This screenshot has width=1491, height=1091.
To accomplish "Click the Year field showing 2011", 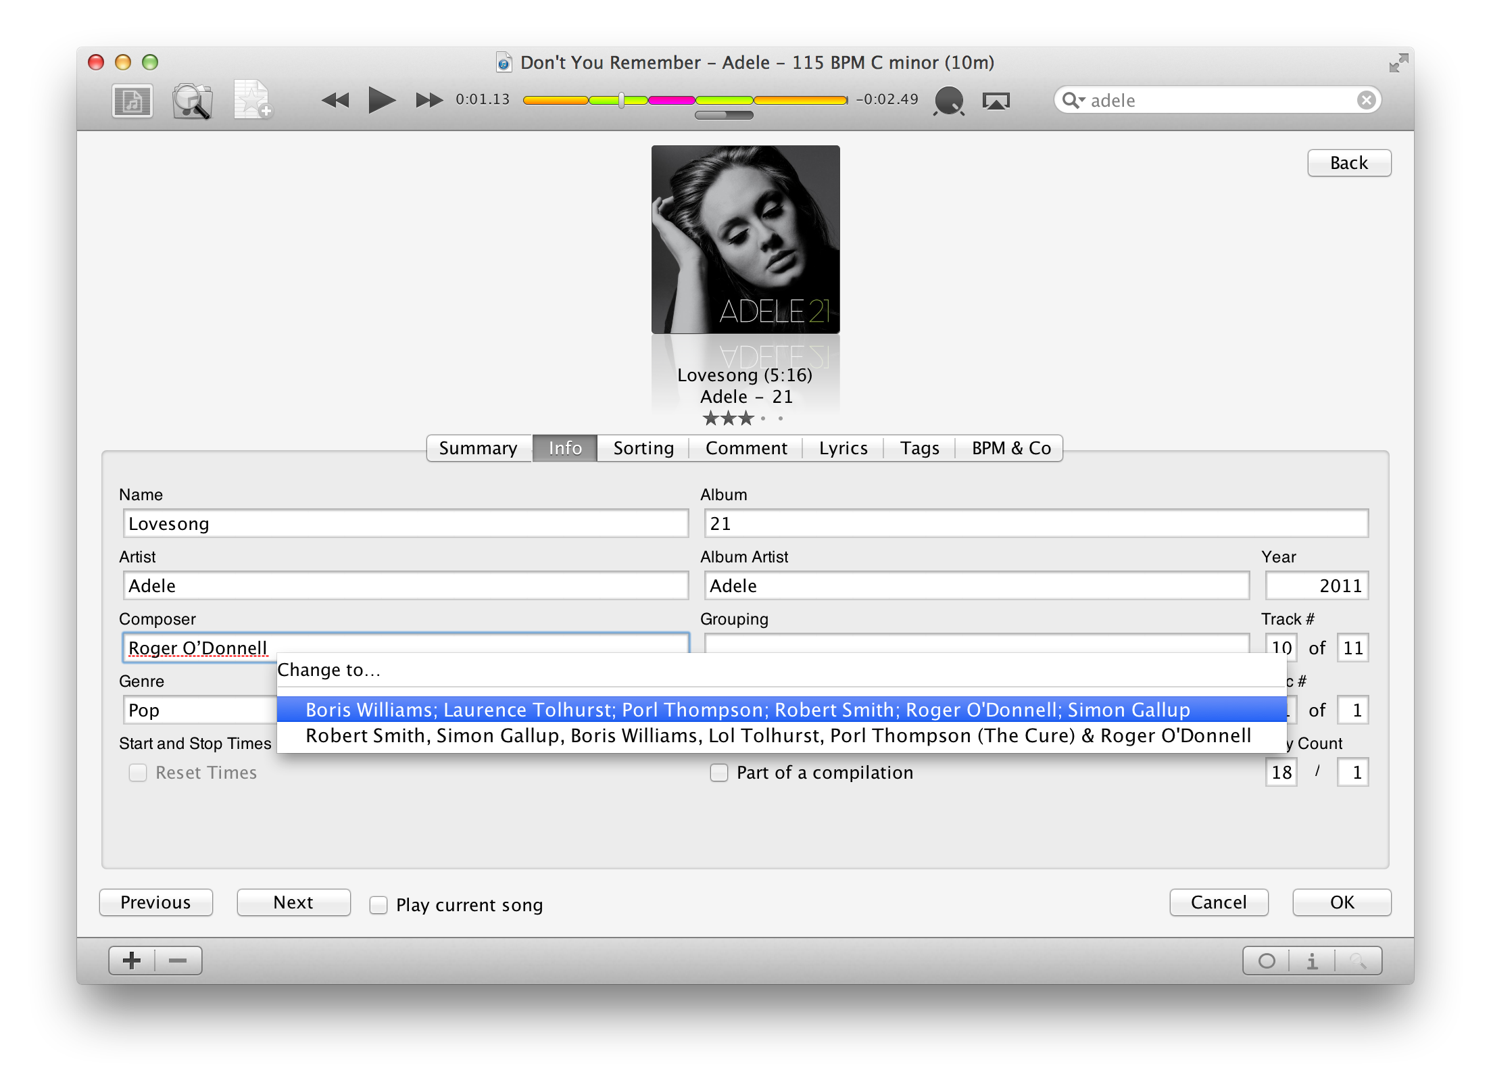I will coord(1317,586).
